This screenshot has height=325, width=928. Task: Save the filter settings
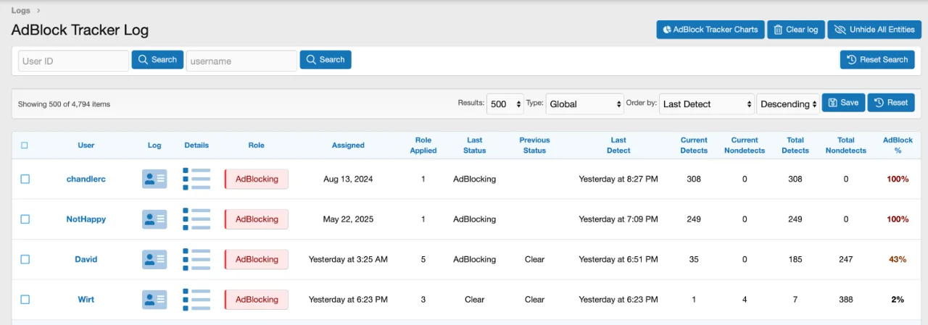[x=843, y=103]
